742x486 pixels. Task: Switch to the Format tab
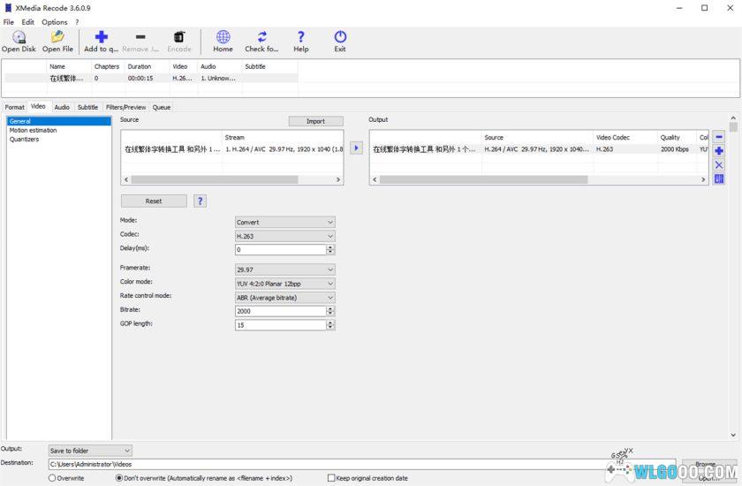coord(15,108)
